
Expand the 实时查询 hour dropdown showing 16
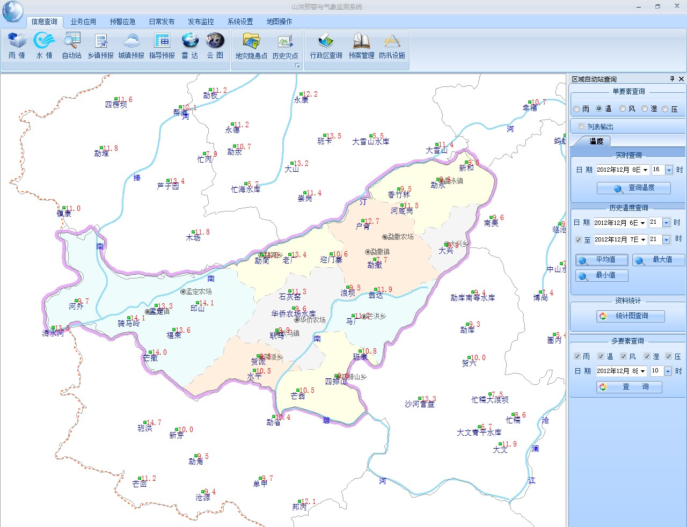coord(669,170)
